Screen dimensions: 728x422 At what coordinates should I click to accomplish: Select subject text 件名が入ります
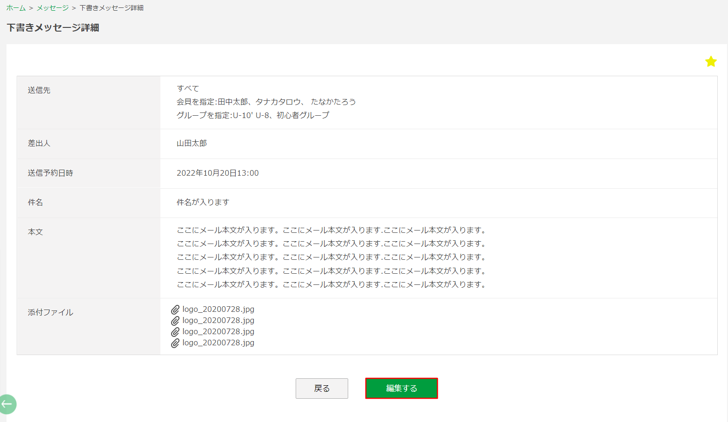(x=203, y=202)
